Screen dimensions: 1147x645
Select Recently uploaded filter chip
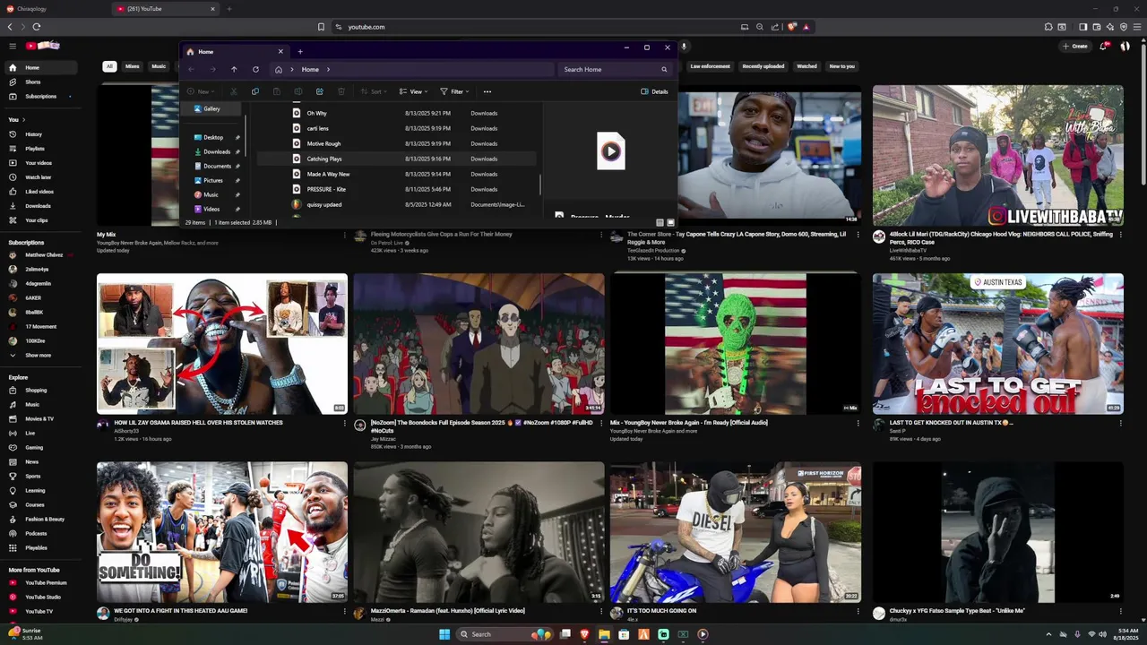[x=763, y=66]
